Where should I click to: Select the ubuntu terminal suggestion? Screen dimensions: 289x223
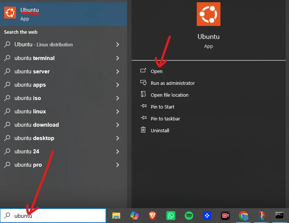coord(63,58)
